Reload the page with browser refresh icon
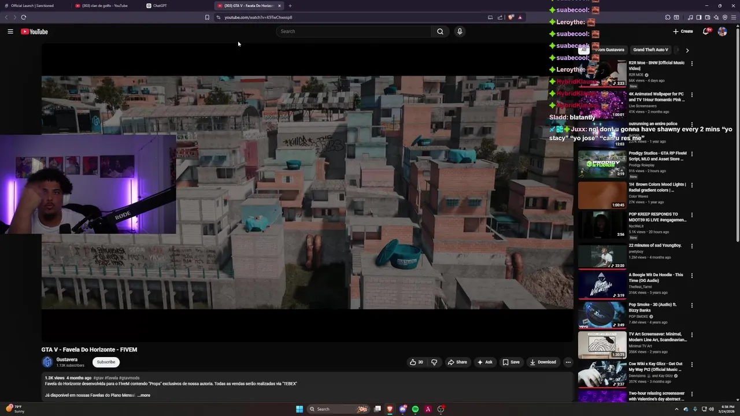The height and width of the screenshot is (416, 740). pyautogui.click(x=23, y=17)
